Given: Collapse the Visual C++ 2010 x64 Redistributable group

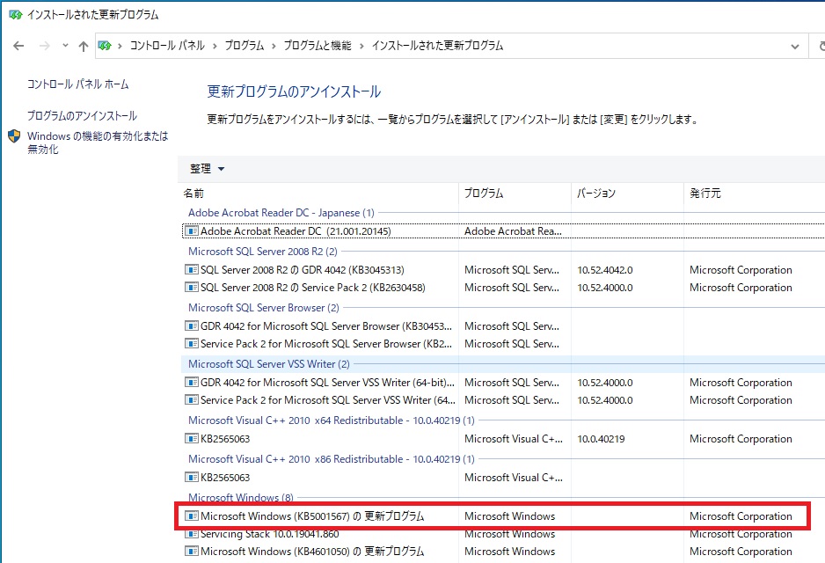Looking at the screenshot, I should [332, 420].
